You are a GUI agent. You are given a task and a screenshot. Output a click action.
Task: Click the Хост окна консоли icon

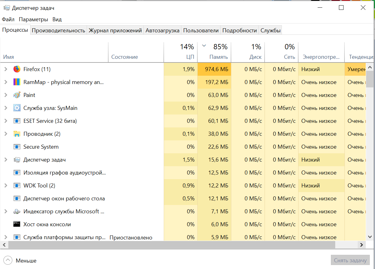[17, 224]
